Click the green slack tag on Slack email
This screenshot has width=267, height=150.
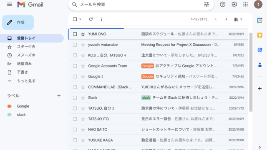(x=146, y=97)
